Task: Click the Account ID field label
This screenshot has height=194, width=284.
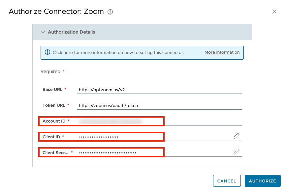Action: (54, 121)
